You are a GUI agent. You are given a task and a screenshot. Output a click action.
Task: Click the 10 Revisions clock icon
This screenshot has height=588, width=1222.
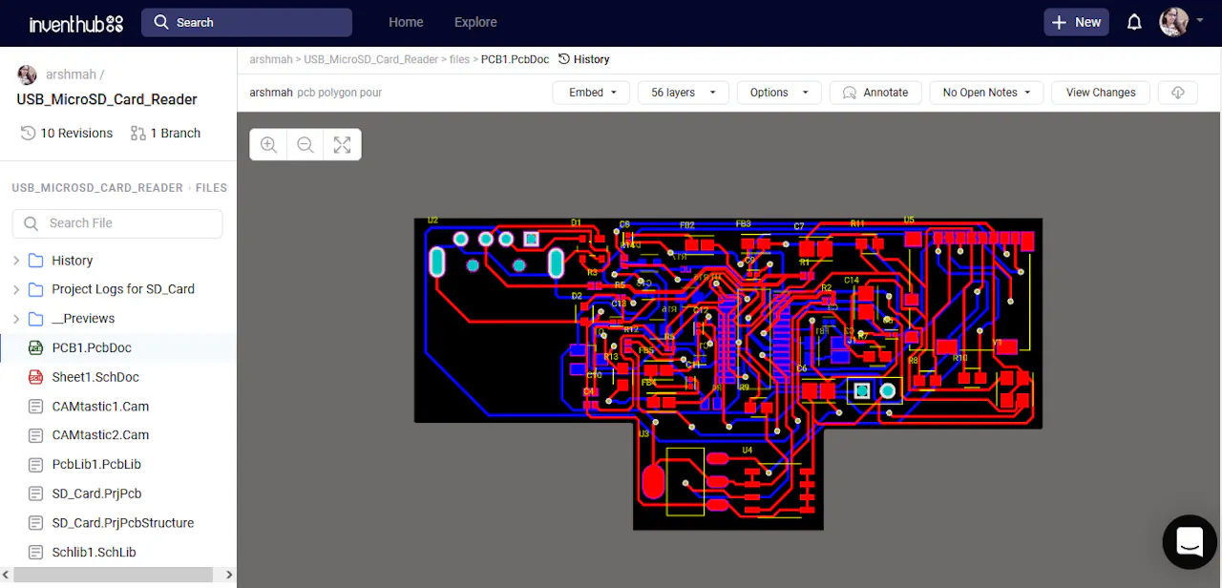pyautogui.click(x=30, y=133)
